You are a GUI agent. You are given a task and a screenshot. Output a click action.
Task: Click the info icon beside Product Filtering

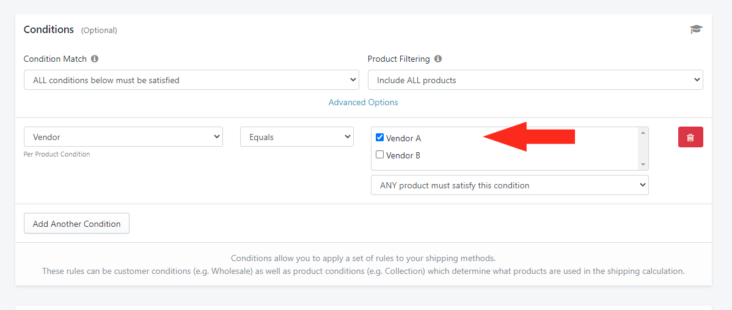(438, 59)
